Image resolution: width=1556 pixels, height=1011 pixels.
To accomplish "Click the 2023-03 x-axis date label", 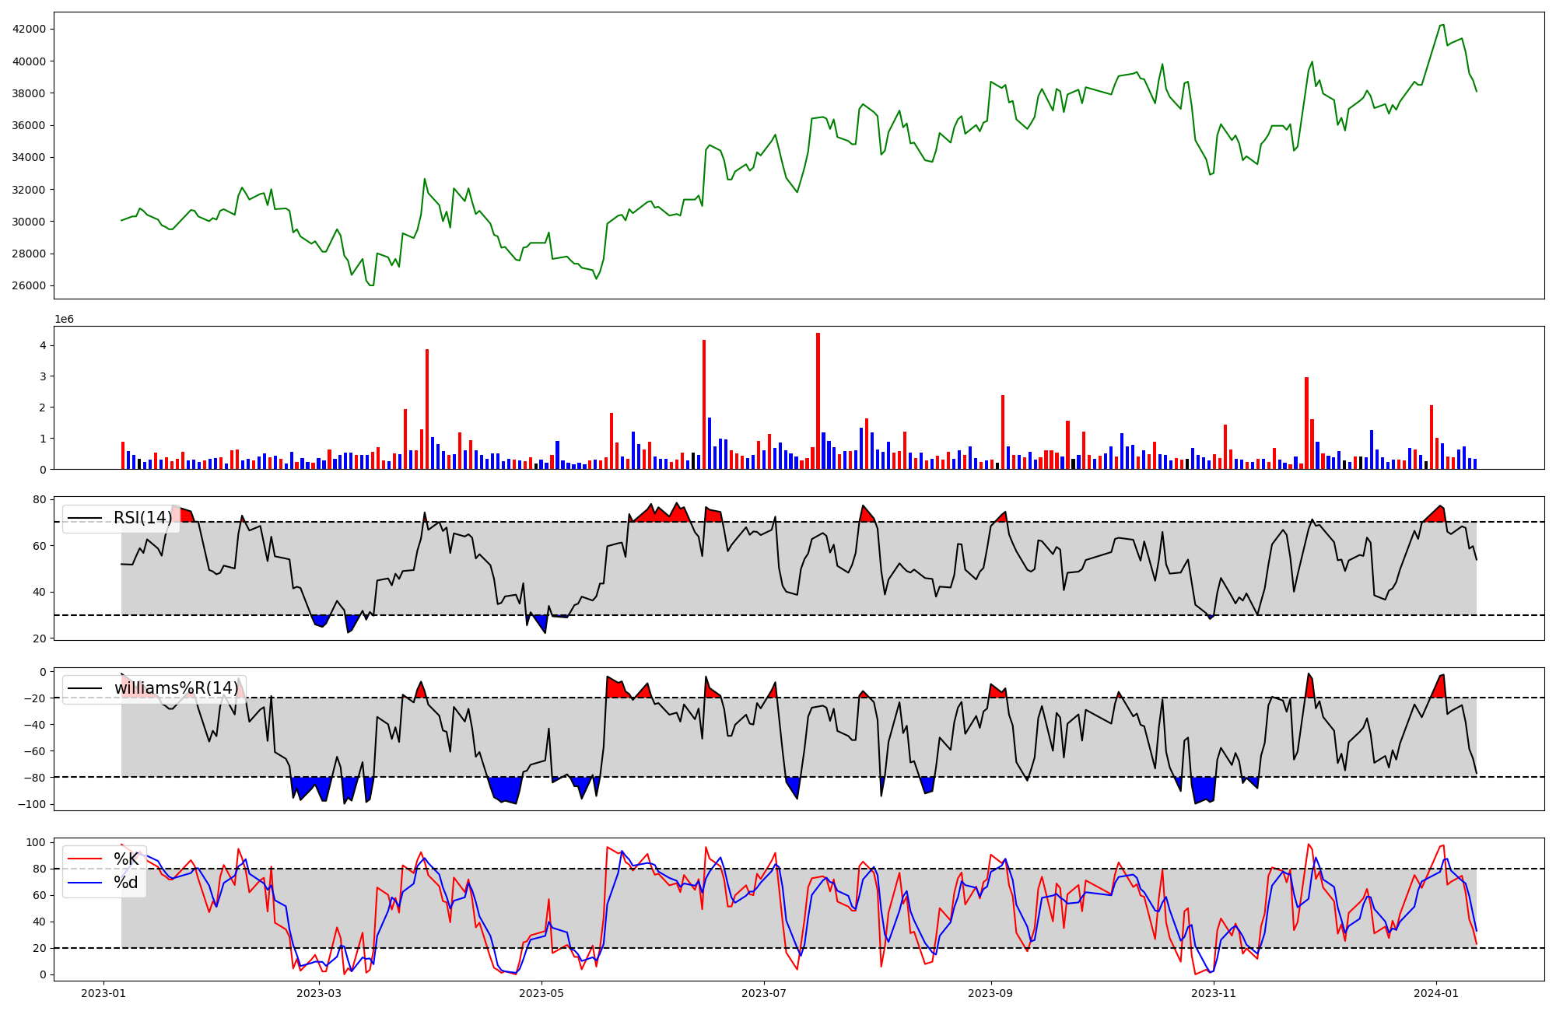I will pos(319,993).
